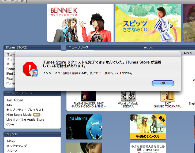
Task: Click World of Music title text
Action: point(128,103)
